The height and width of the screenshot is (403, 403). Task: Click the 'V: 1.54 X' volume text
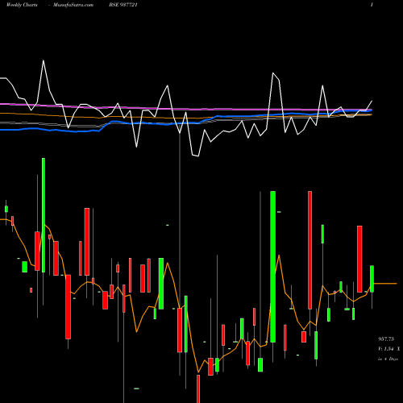click(x=389, y=349)
